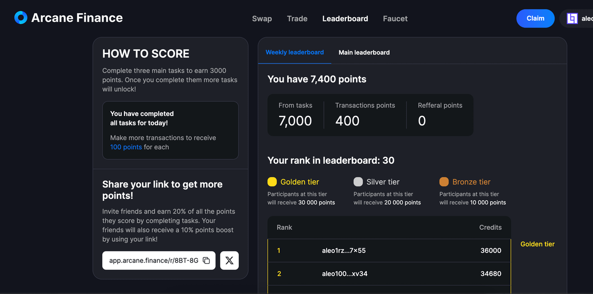Click the '100 points' blue link
Screen dimensions: 593x294
tap(126, 147)
